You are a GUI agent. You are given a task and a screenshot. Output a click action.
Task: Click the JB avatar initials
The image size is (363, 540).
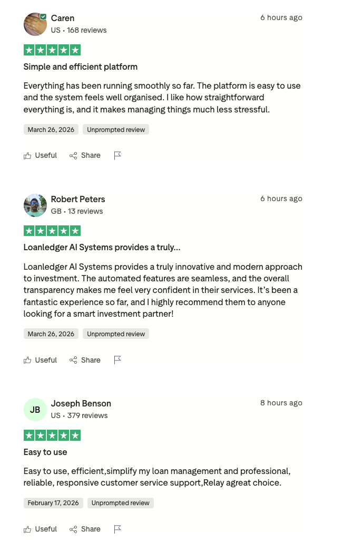[35, 410]
